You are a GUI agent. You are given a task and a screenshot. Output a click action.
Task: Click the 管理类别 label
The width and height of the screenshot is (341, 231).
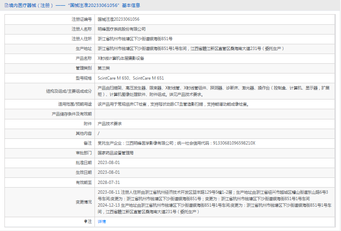[x=84, y=68]
